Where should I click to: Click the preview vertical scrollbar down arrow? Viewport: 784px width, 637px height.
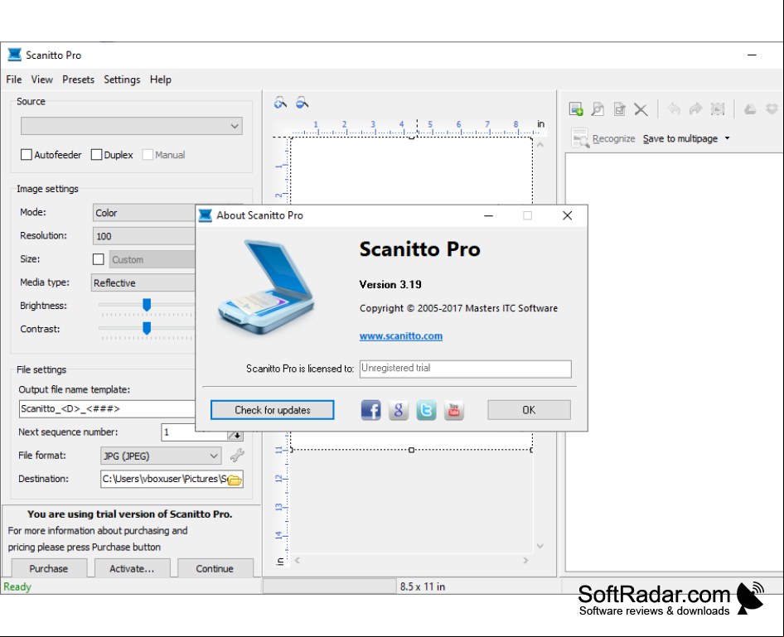pyautogui.click(x=540, y=546)
